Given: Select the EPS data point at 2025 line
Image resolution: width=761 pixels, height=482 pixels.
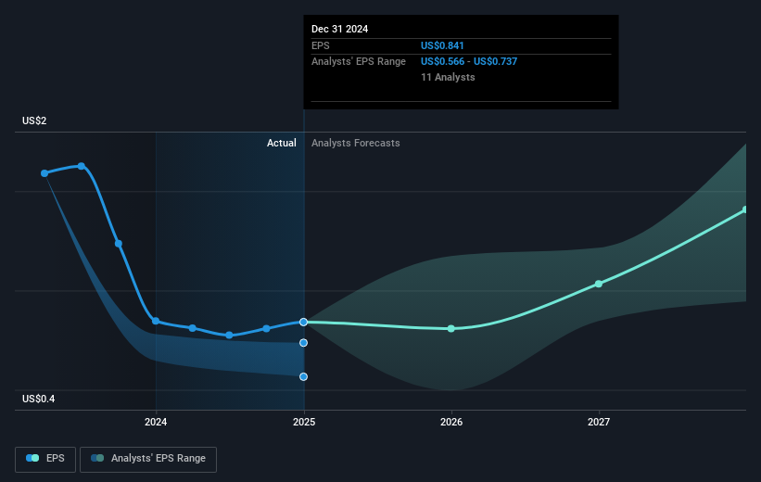Looking at the screenshot, I should (x=303, y=323).
